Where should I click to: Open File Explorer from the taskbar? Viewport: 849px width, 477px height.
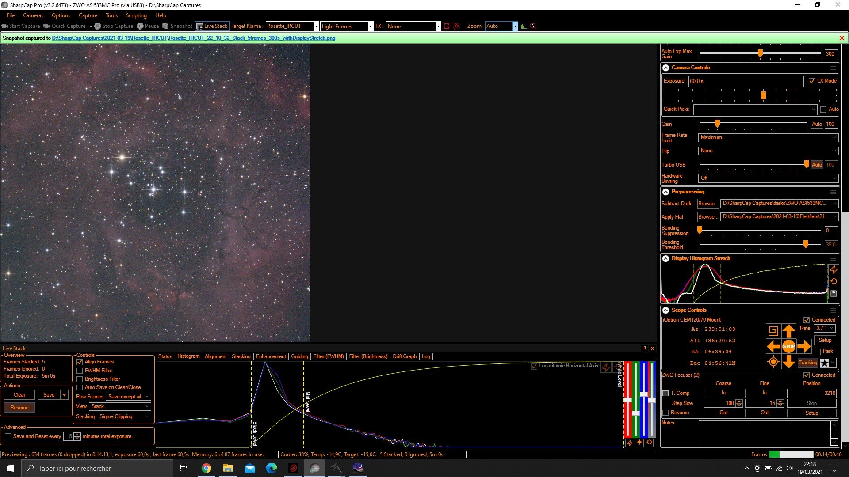[228, 468]
